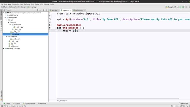Toggle the Favorites side tool window button
The width and height of the screenshot is (190, 107).
[1, 96]
